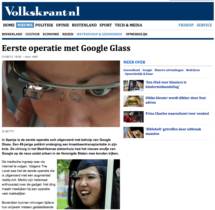The width and height of the screenshot is (215, 210).
Task: Click the main Google Glass close-up photo
Action: pyautogui.click(x=61, y=94)
